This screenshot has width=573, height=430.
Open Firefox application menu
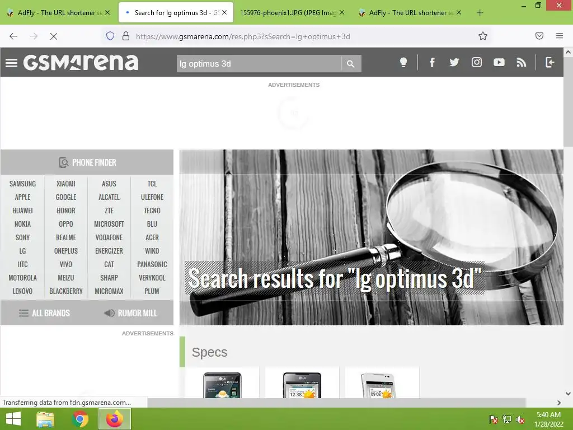click(559, 36)
